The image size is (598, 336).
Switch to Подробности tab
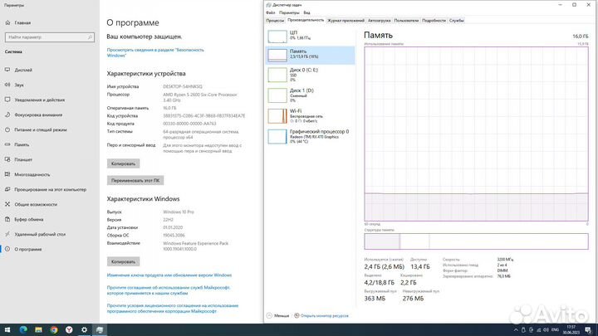(x=434, y=21)
